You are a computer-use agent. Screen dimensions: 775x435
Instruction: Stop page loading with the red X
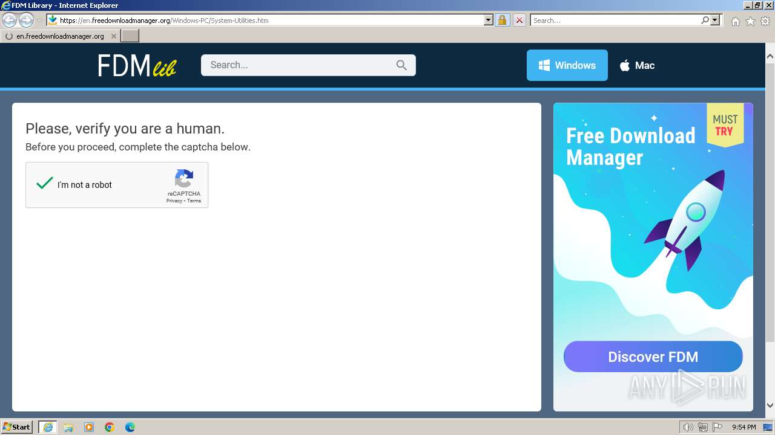[x=519, y=20]
